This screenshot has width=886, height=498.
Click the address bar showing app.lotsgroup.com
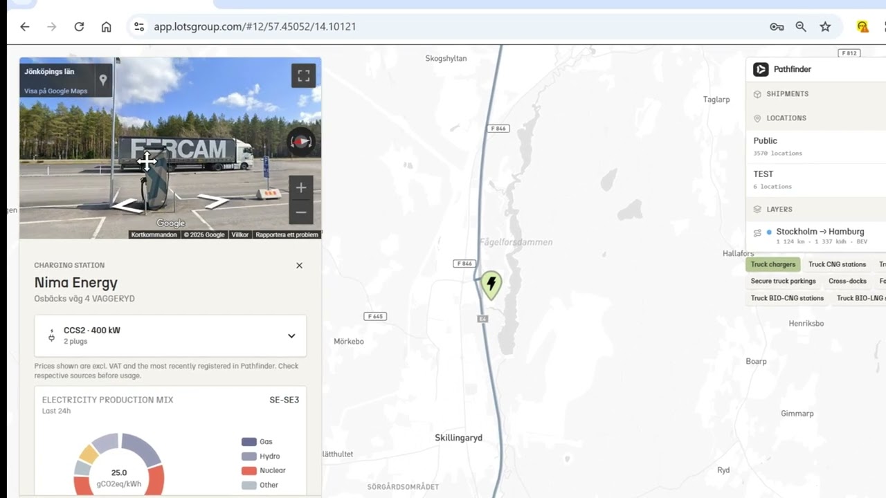coord(255,27)
